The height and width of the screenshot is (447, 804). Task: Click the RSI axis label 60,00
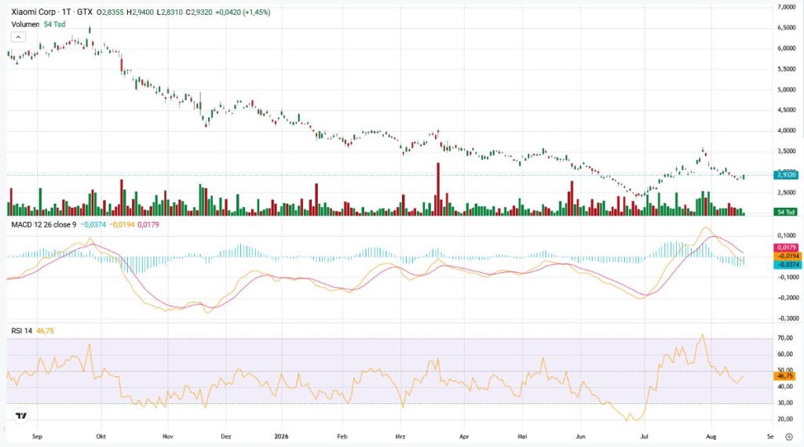(x=785, y=354)
